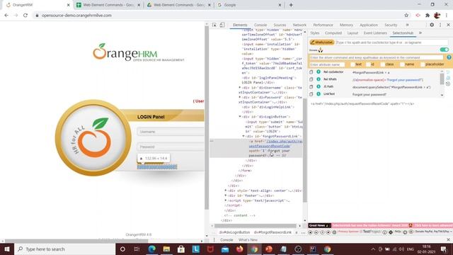Click the Username field on the login panel
The height and width of the screenshot is (255, 453).
171,132
